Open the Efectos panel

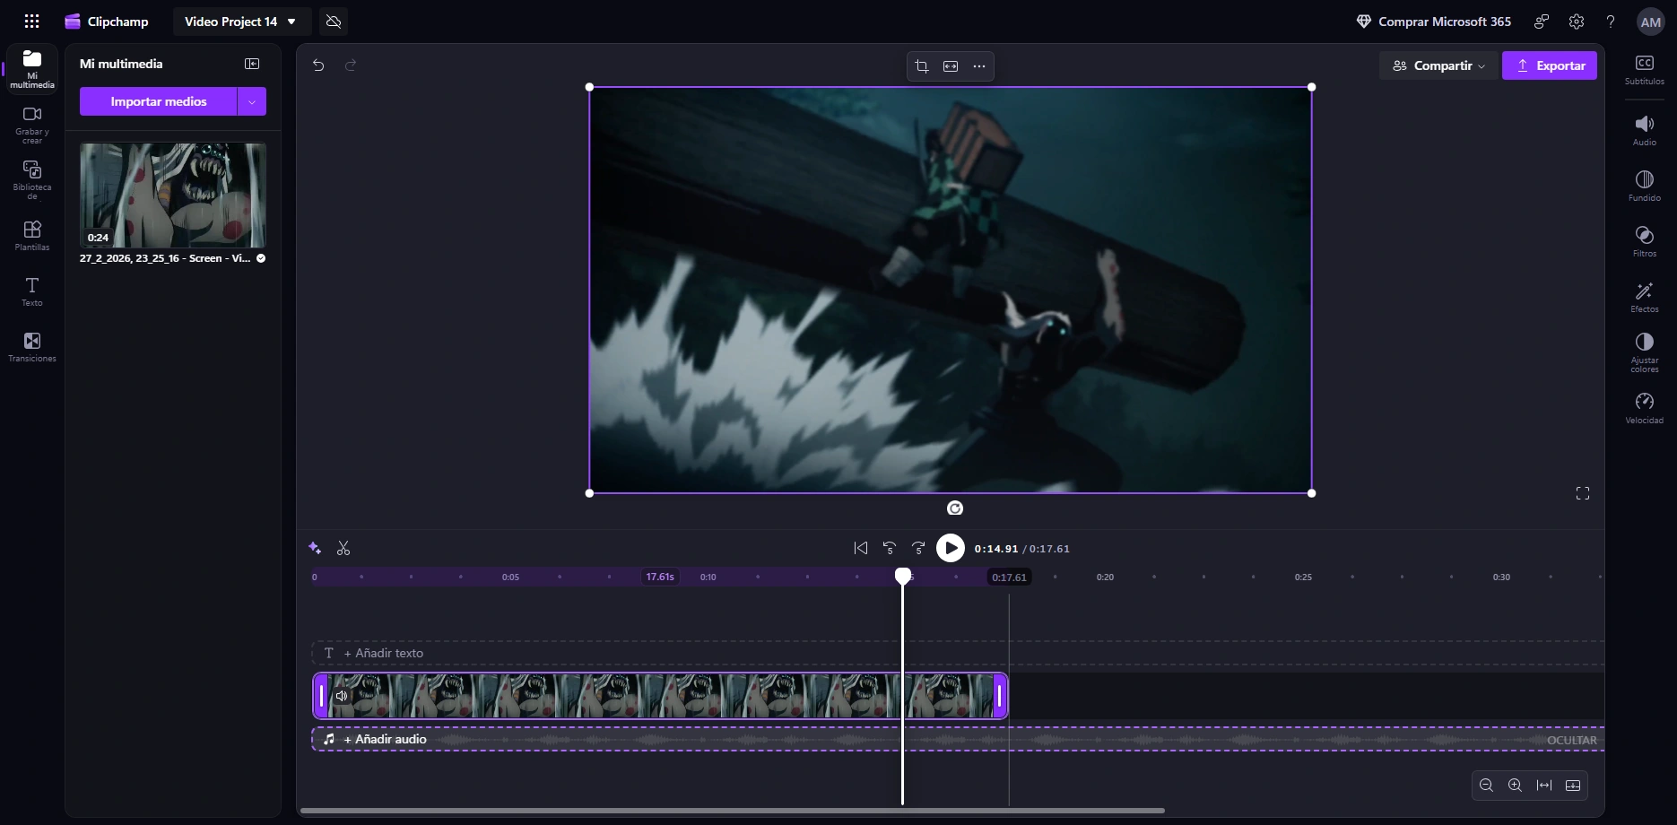tap(1645, 297)
